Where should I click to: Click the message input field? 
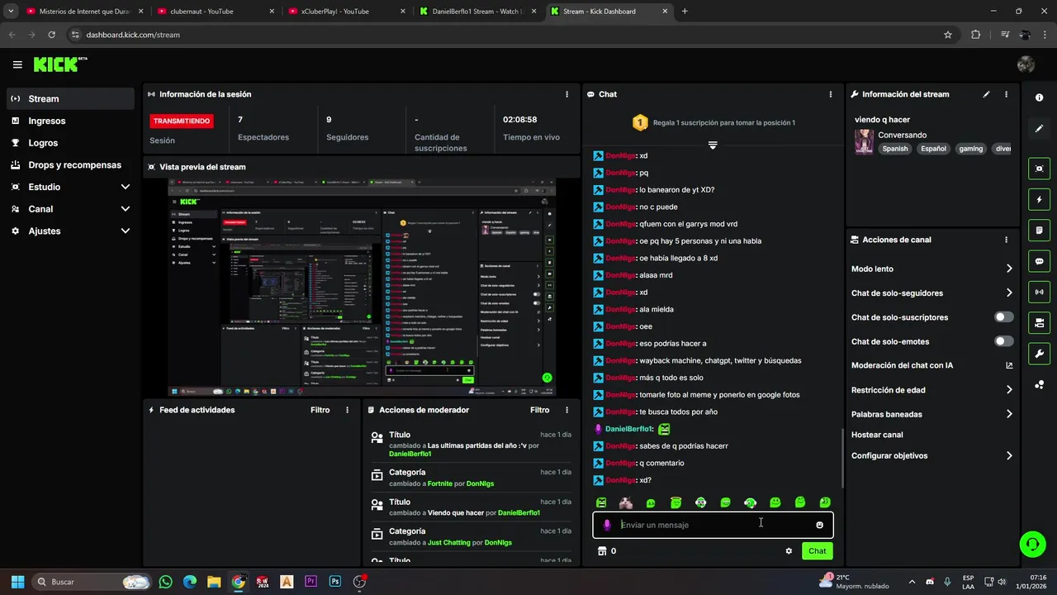pos(713,525)
